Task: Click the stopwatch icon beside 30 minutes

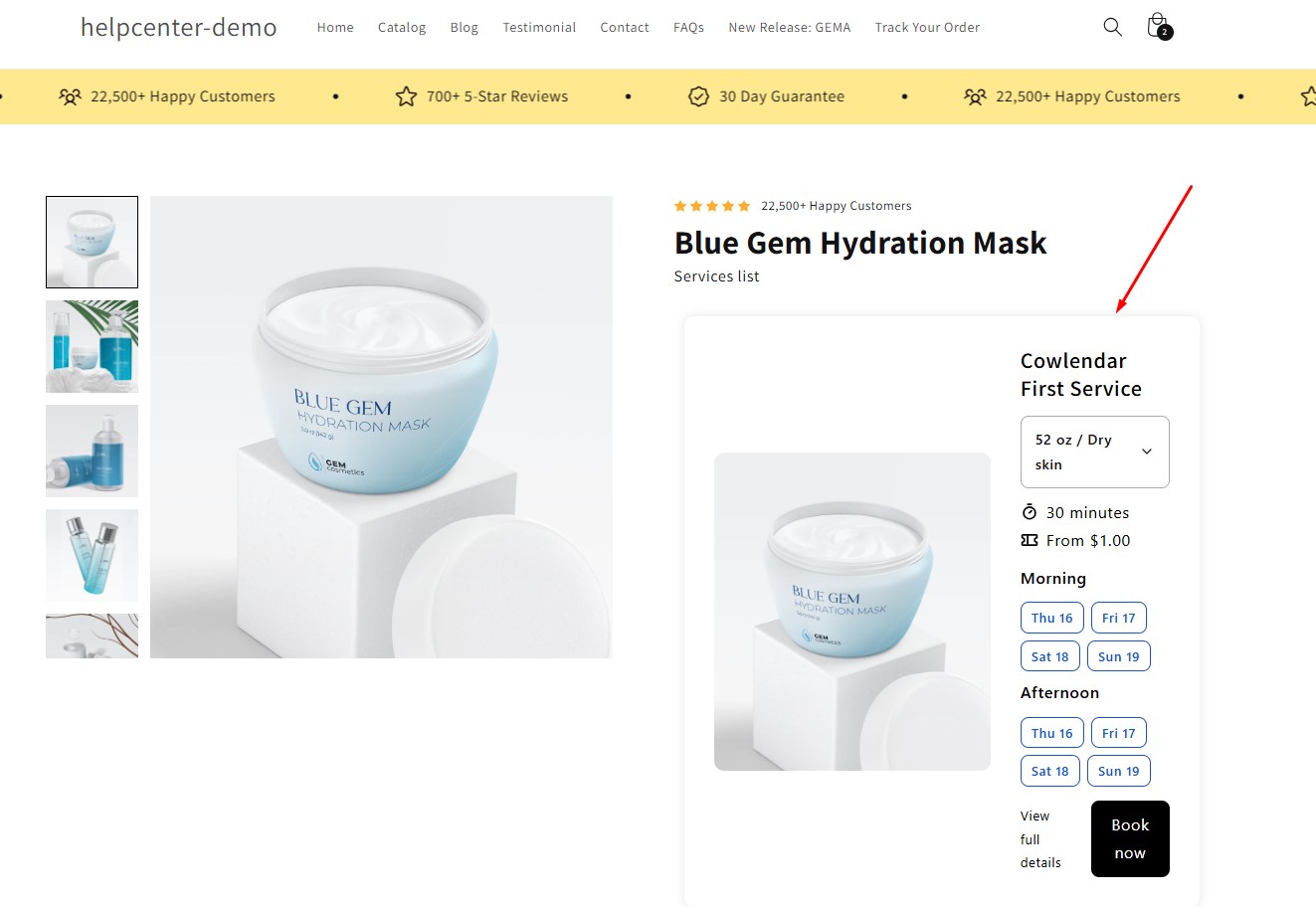Action: (x=1030, y=512)
